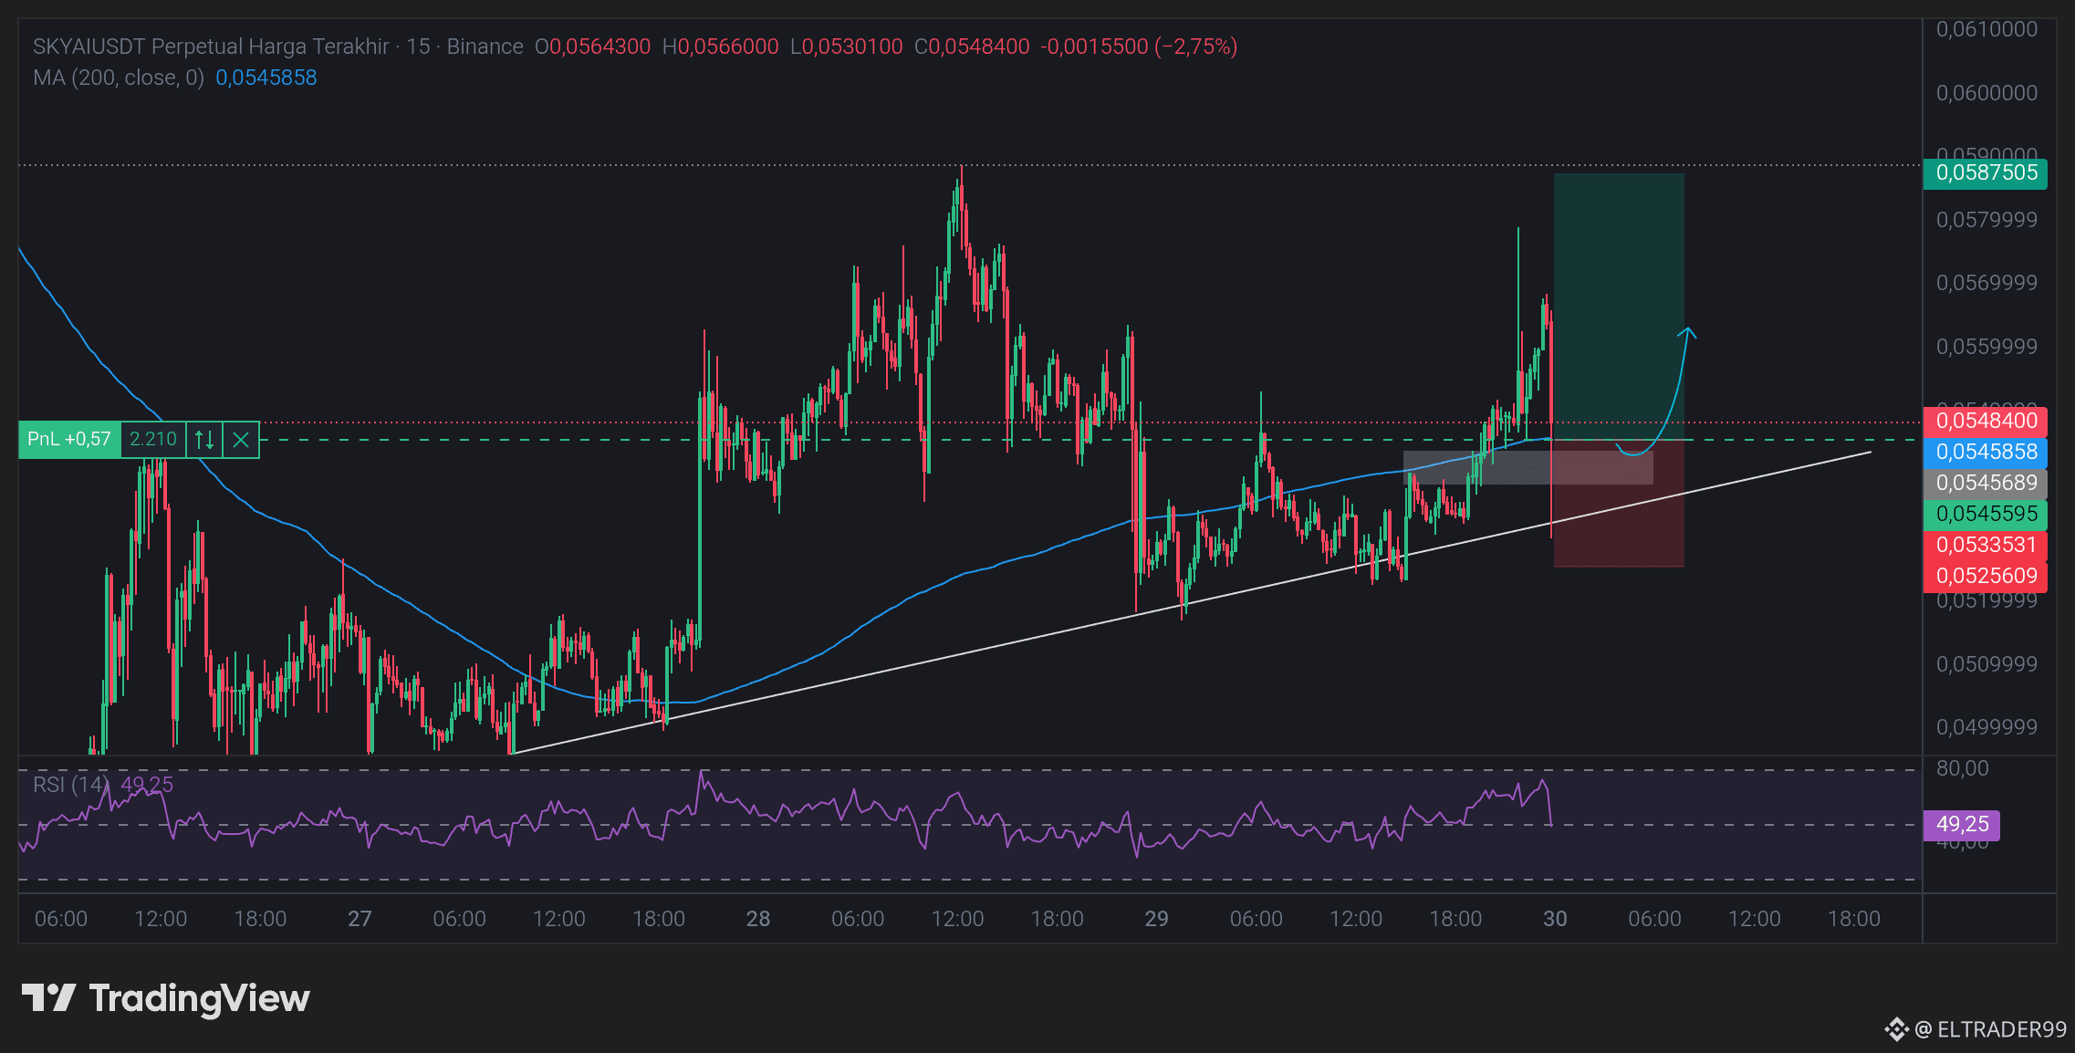
Task: Click the blue 0,0545858 value in MA legend
Action: tap(266, 78)
